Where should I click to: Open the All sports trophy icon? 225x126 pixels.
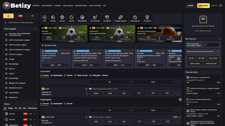point(147,19)
